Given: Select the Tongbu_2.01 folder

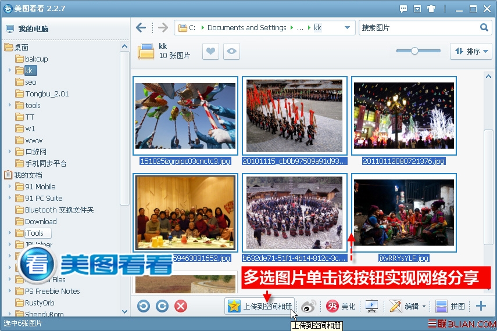Looking at the screenshot, I should 42,93.
